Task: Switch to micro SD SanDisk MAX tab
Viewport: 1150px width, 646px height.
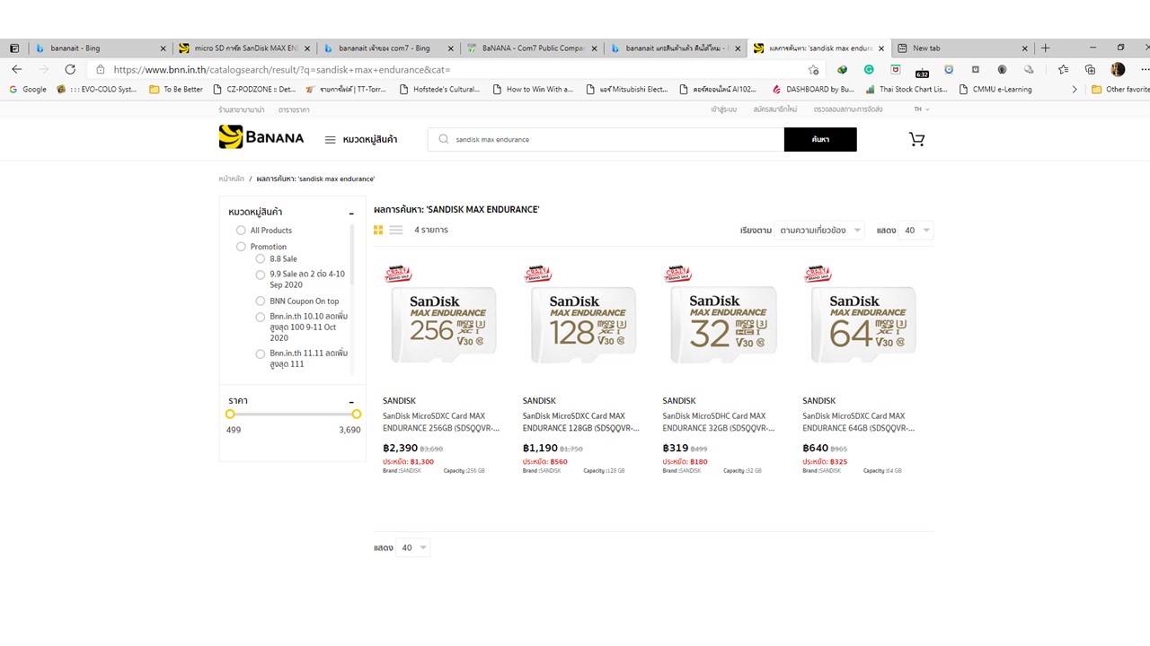Action: (244, 48)
